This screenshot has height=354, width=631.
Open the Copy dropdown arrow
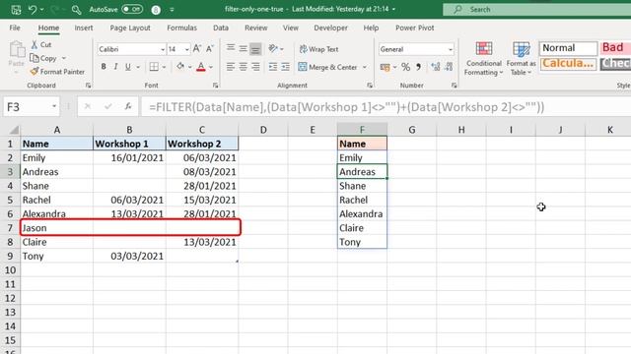(x=64, y=59)
